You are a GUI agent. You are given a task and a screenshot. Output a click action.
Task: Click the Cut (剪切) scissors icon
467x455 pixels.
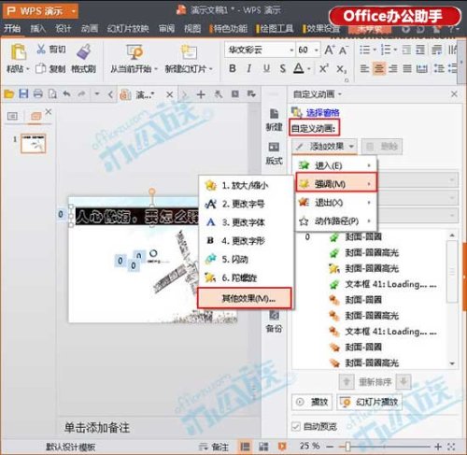pos(41,49)
